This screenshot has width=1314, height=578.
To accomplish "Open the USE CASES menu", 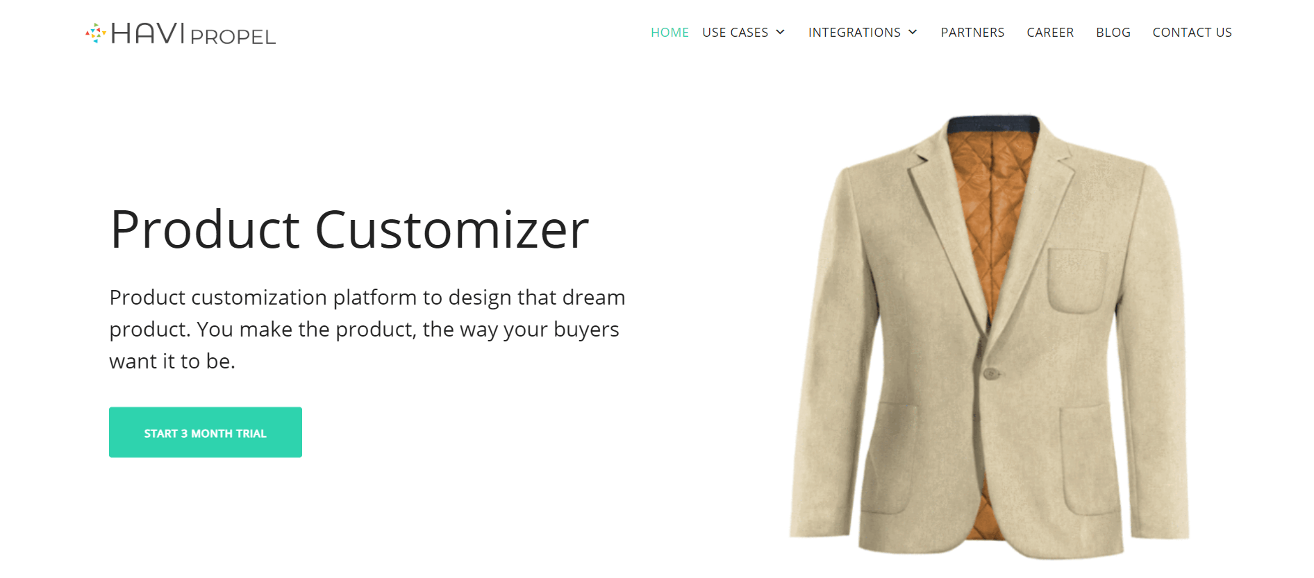I will (x=735, y=33).
